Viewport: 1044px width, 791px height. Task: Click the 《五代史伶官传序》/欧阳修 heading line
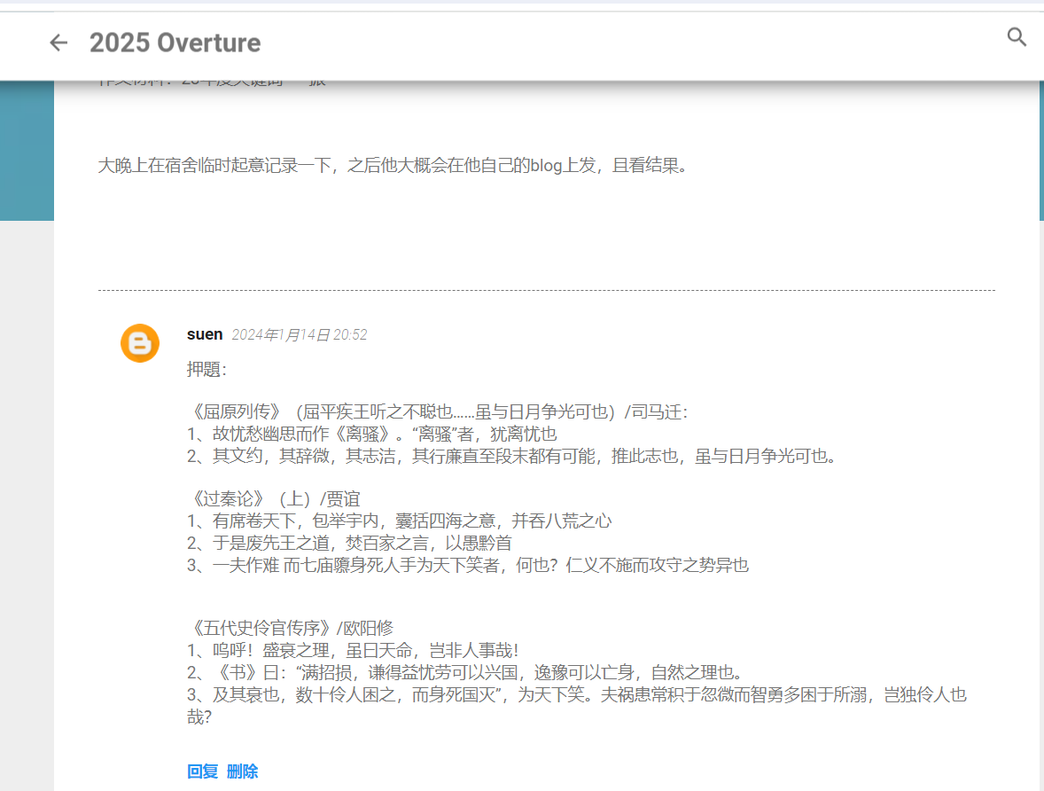pyautogui.click(x=291, y=629)
